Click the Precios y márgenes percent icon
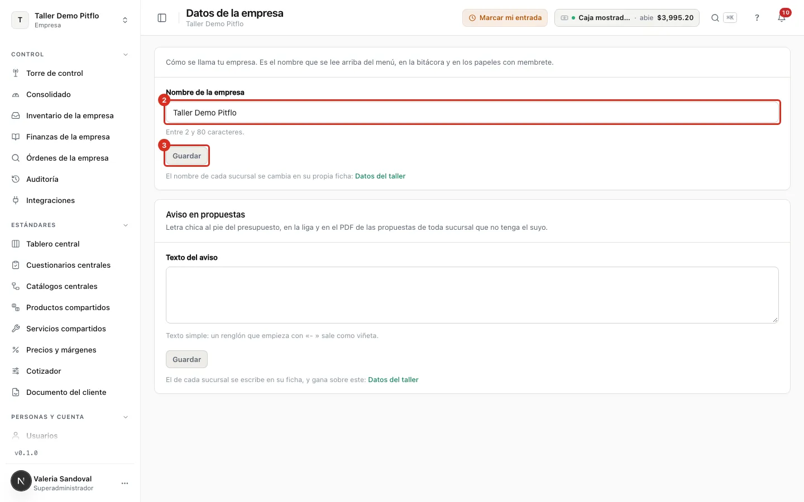This screenshot has height=502, width=804. coord(16,350)
